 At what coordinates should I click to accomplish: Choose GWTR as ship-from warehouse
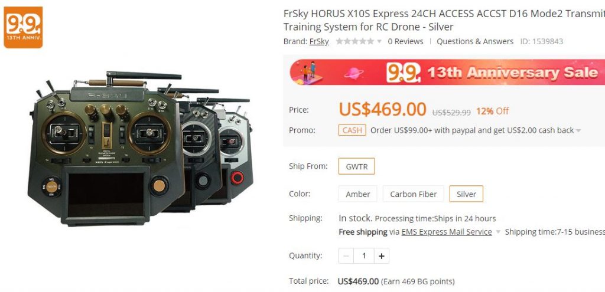click(x=356, y=166)
